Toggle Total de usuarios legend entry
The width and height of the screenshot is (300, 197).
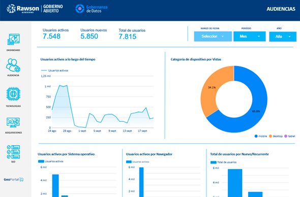tap(223, 162)
